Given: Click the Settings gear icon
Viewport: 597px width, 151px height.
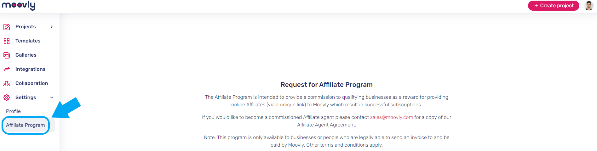Looking at the screenshot, I should click(x=7, y=98).
